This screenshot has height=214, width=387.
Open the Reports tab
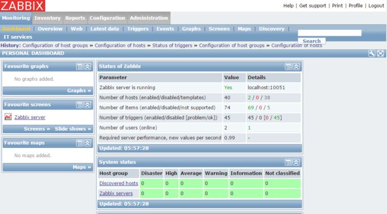75,18
